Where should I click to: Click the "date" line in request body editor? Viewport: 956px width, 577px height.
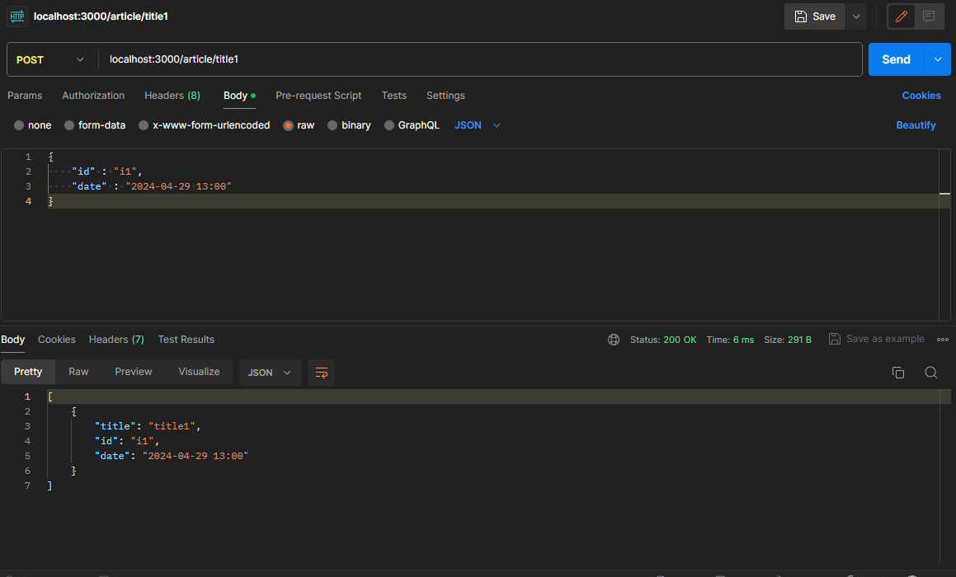pos(151,186)
